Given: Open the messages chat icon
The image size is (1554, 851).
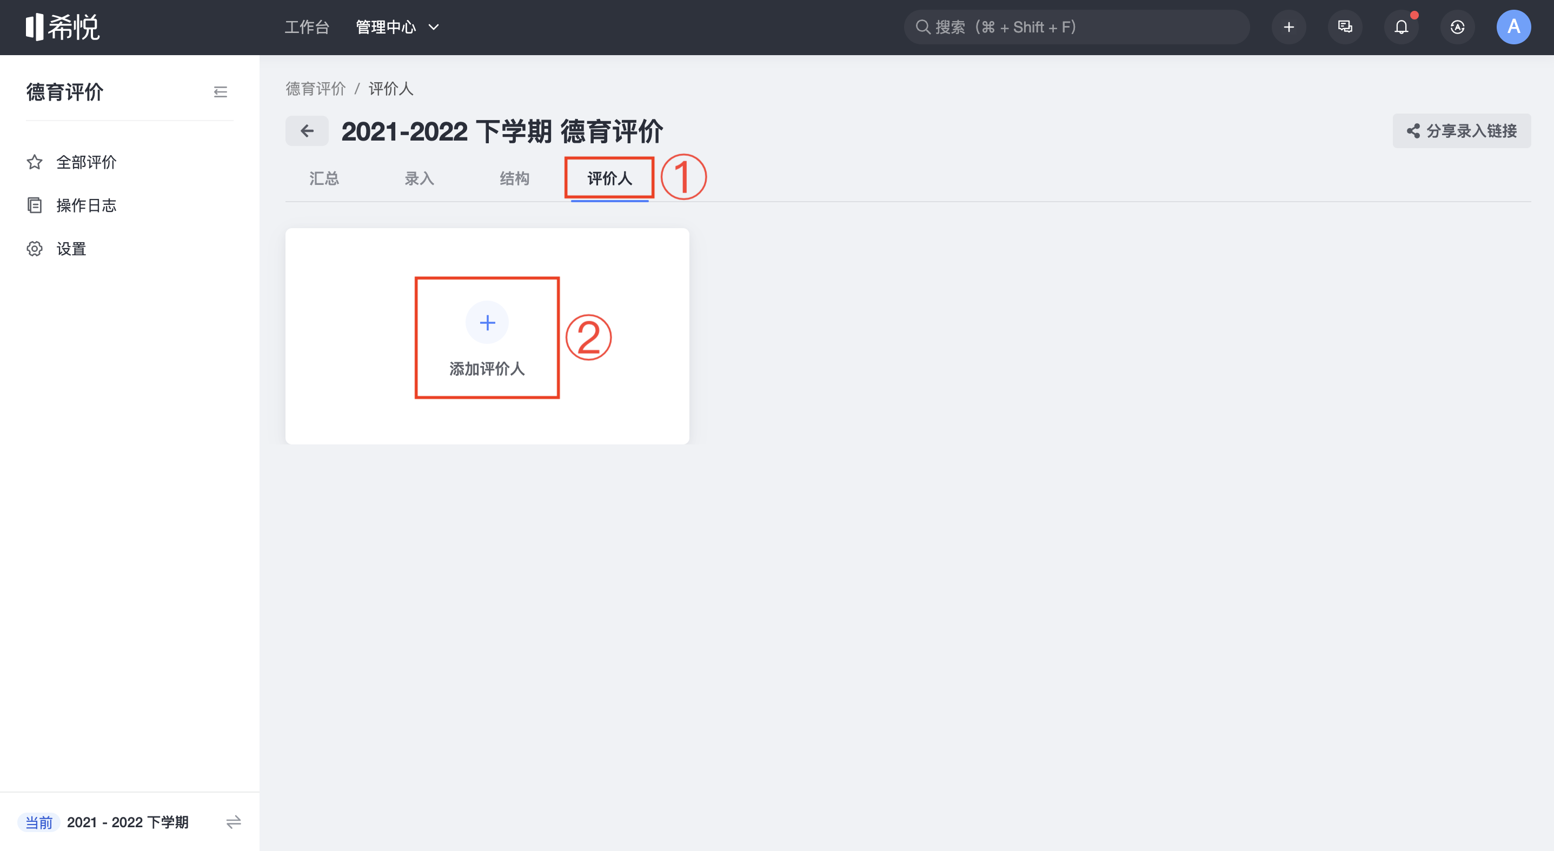Looking at the screenshot, I should [1345, 27].
